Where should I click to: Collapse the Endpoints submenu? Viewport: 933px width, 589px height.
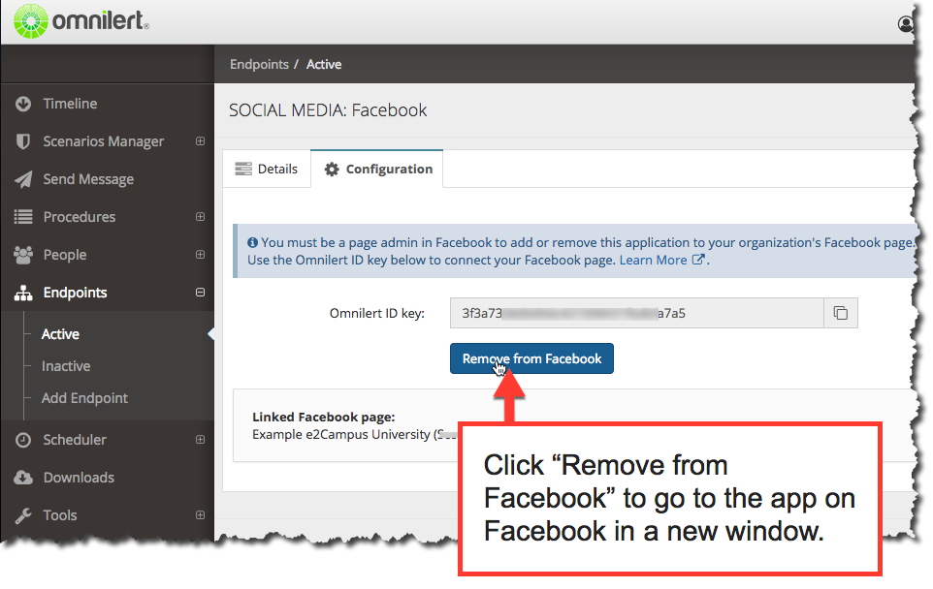(x=200, y=293)
